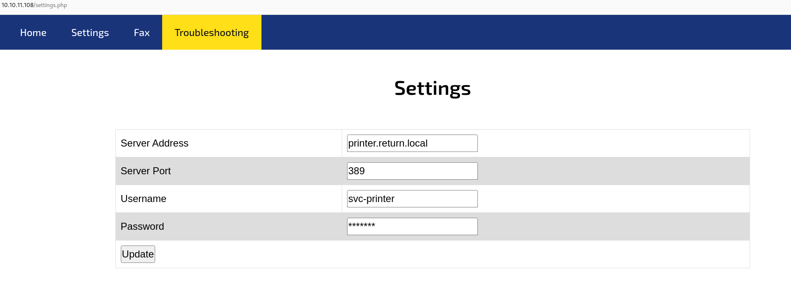Open the Fax page in navbar
The height and width of the screenshot is (284, 791).
coord(141,32)
